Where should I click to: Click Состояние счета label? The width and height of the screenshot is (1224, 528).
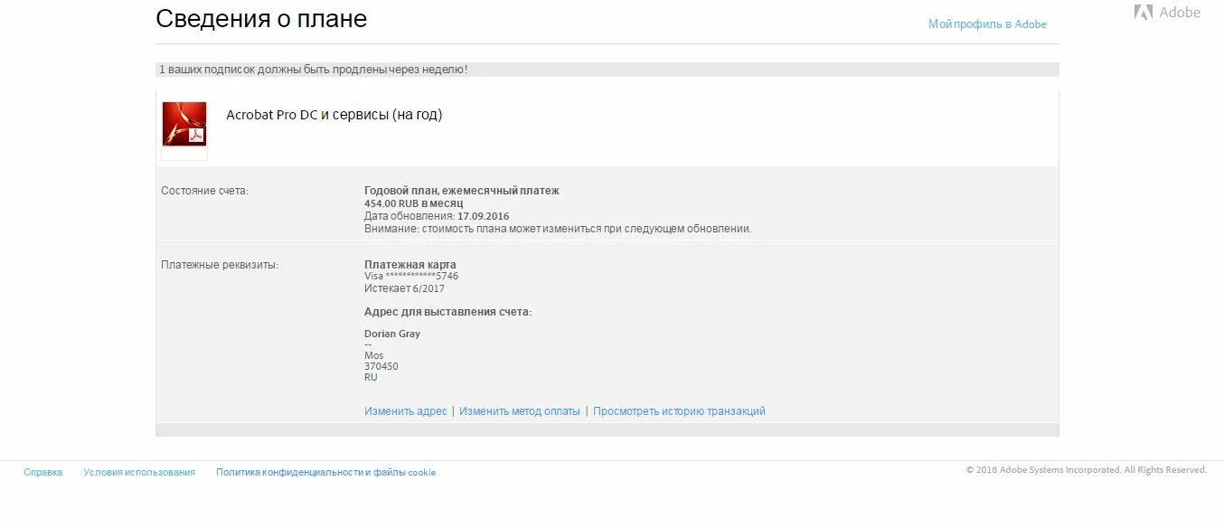pyautogui.click(x=204, y=191)
